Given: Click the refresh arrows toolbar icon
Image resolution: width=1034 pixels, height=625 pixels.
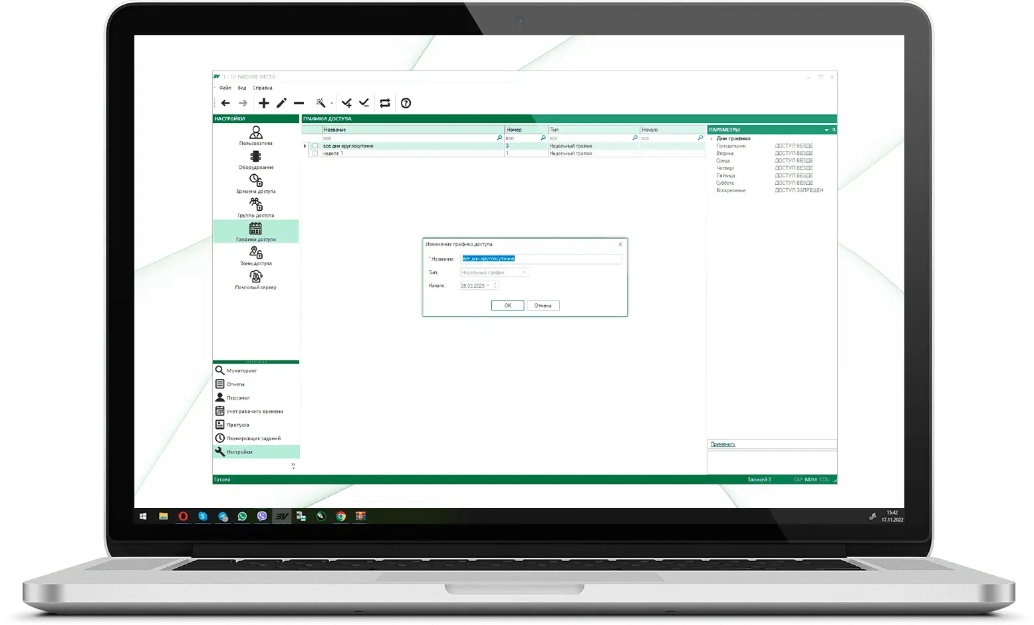Looking at the screenshot, I should [x=385, y=103].
